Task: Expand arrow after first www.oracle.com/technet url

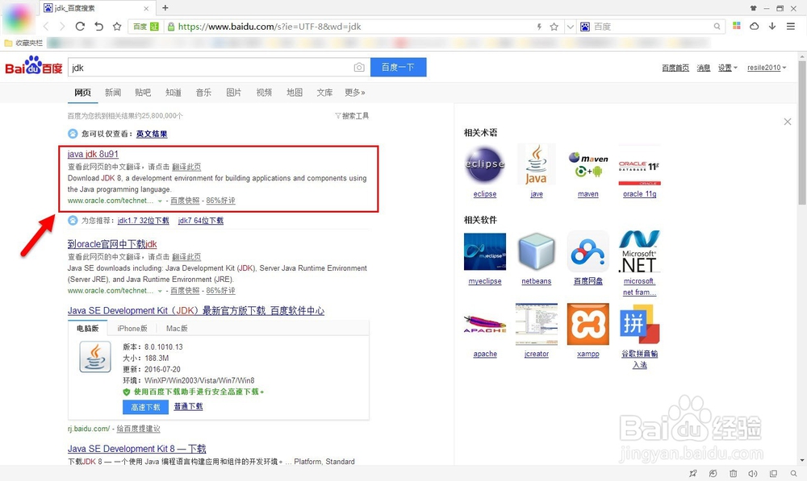Action: point(160,201)
